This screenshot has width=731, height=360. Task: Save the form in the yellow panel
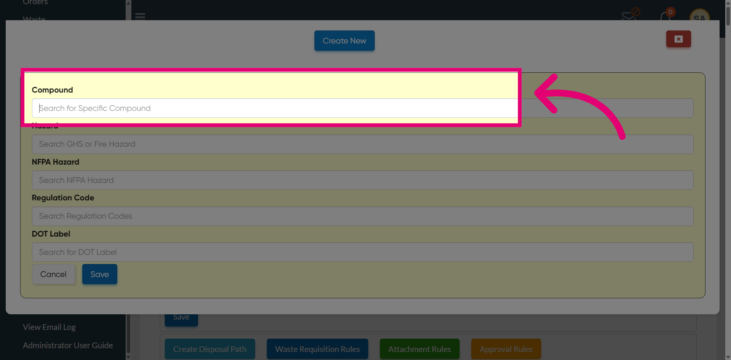tap(100, 274)
